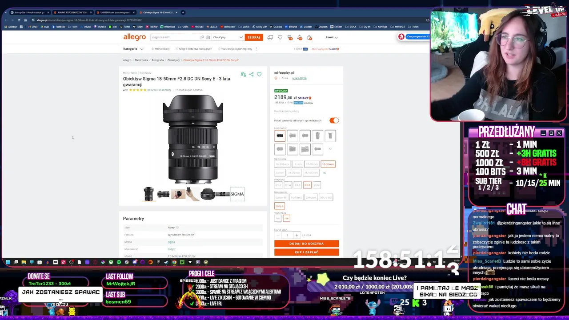Viewport: 569px width, 320px height.
Task: Open the LinkedIn bookmark
Action: (306, 27)
